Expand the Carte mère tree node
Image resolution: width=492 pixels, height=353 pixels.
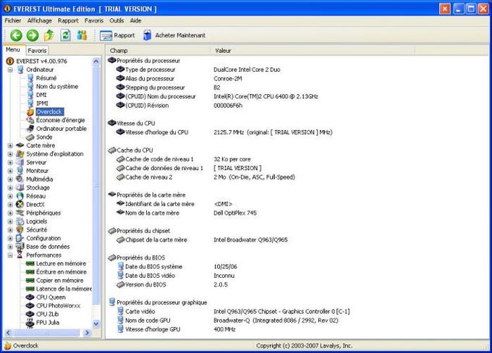coord(10,145)
